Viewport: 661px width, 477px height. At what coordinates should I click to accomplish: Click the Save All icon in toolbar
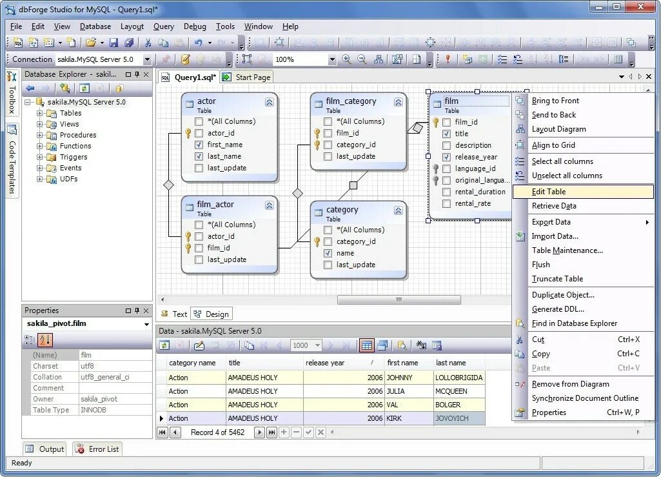pos(129,42)
